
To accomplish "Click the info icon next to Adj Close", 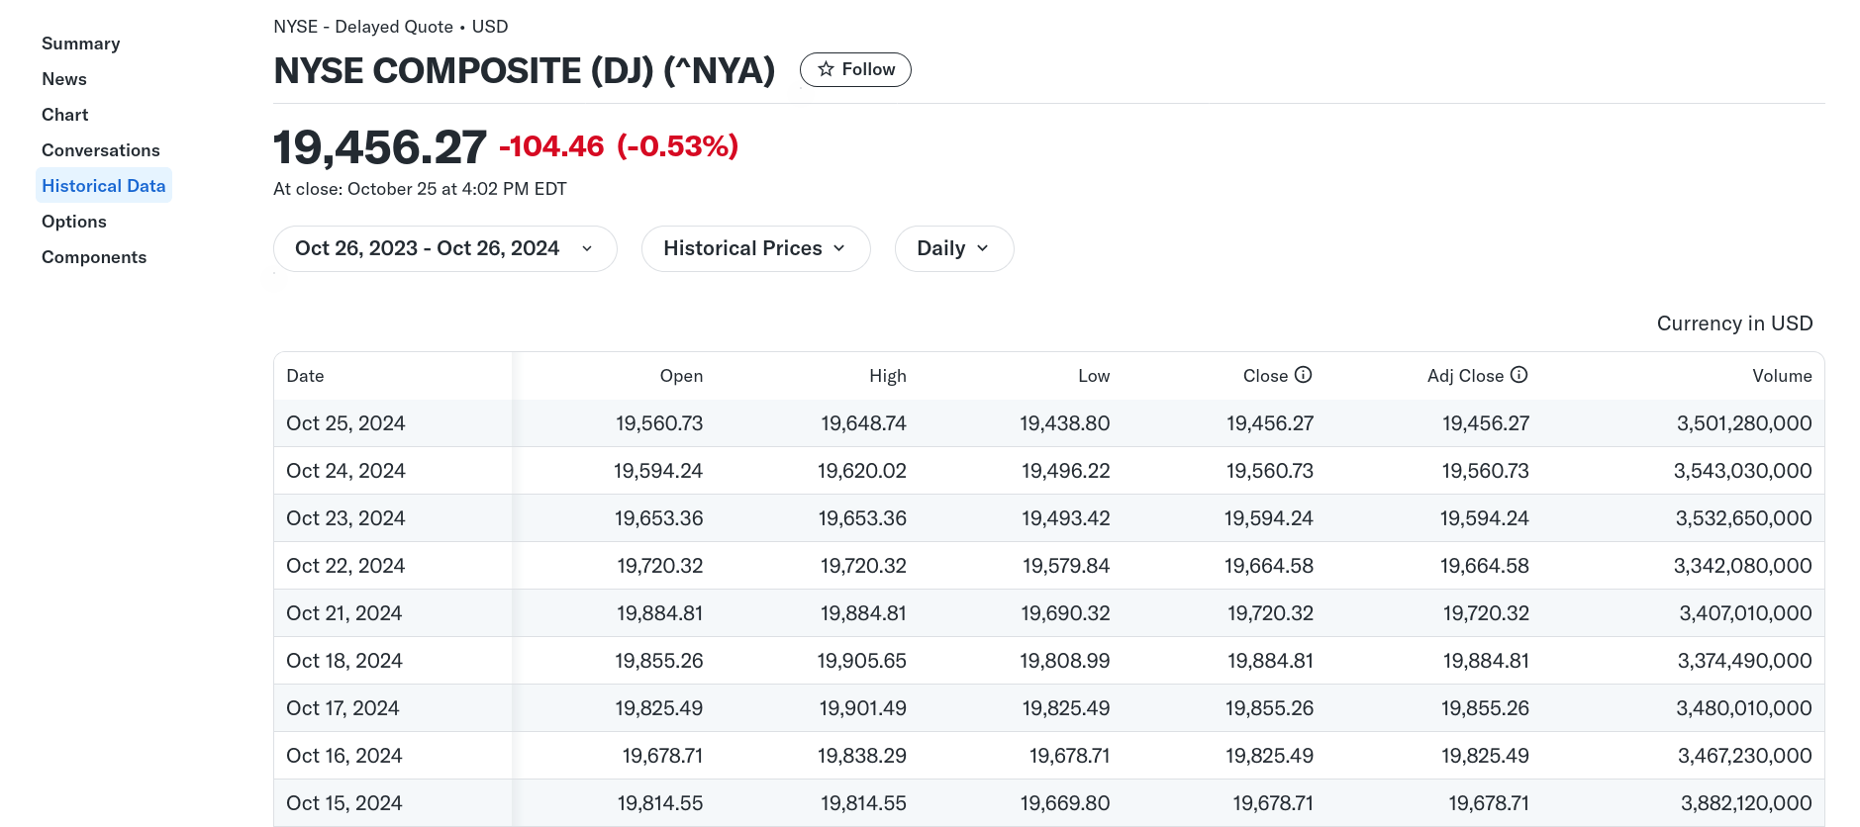I will 1518,375.
